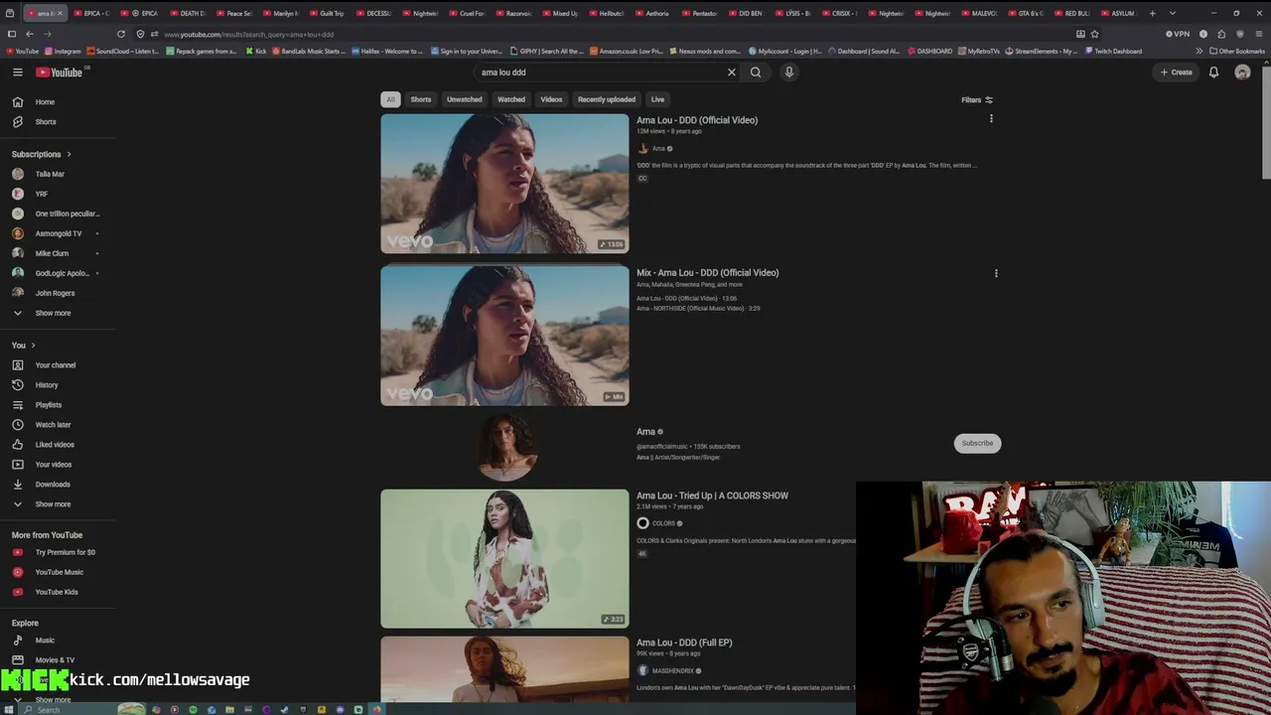This screenshot has width=1271, height=715.
Task: Open the list-all-tabs dropdown arrow
Action: click(1173, 13)
